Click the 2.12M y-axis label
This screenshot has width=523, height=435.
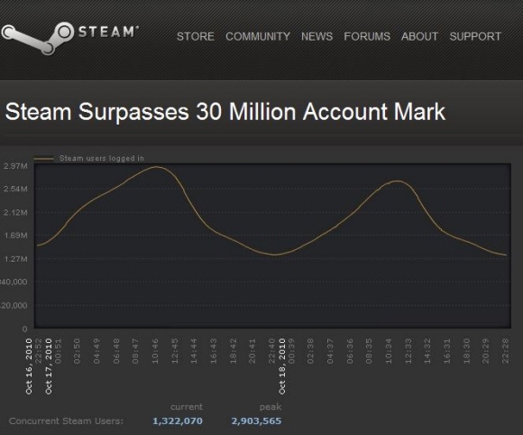(x=15, y=212)
